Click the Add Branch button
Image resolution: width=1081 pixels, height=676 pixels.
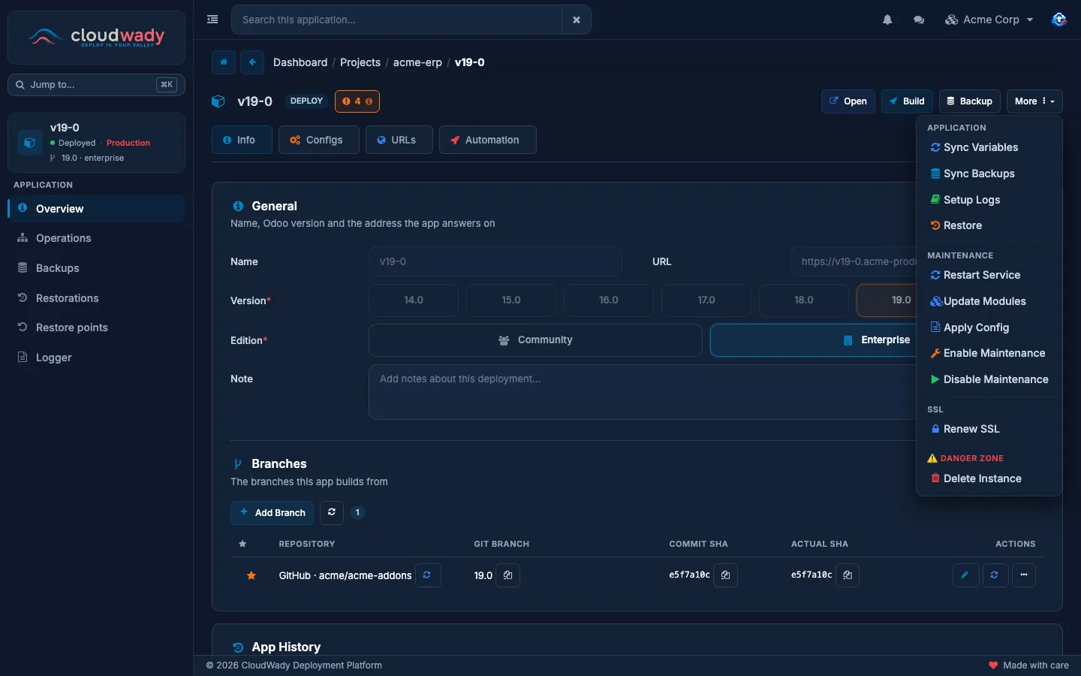273,512
